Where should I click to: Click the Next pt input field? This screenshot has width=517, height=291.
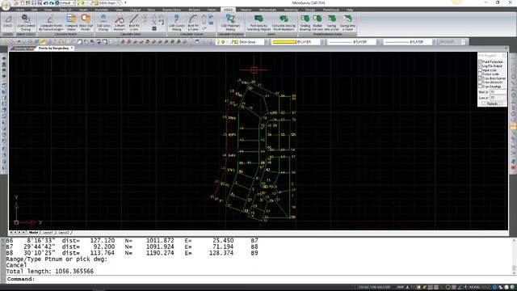pos(498,92)
